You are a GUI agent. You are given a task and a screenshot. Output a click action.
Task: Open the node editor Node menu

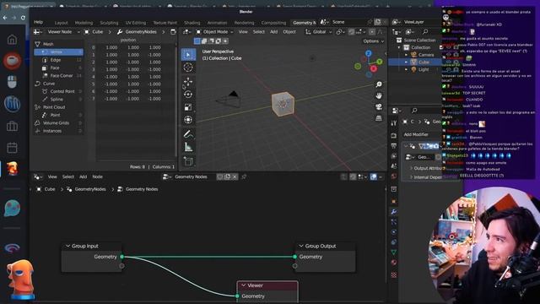[98, 176]
